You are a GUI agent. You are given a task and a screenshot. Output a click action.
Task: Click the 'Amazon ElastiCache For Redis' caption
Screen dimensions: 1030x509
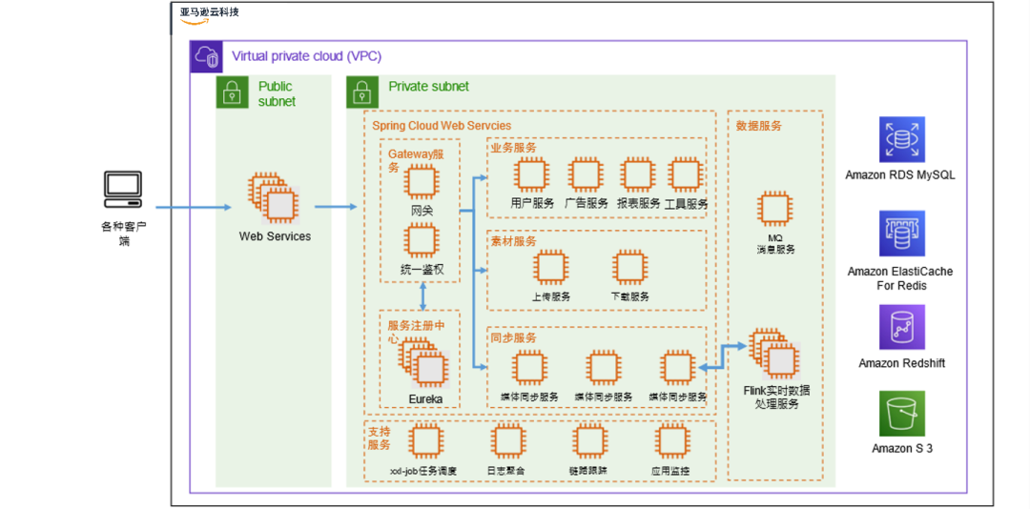pos(900,278)
